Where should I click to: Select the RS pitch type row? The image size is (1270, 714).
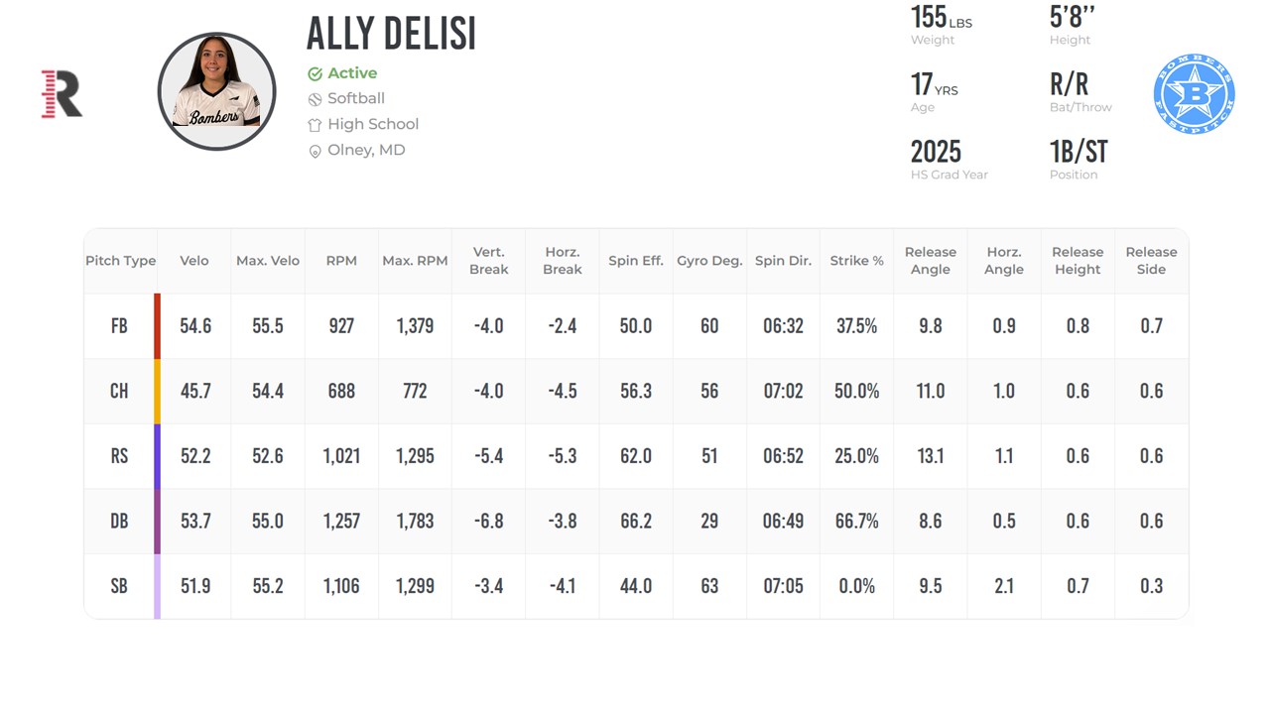tap(636, 456)
